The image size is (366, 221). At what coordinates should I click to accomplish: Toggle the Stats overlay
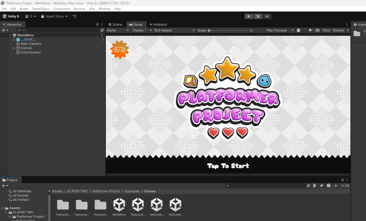[326, 30]
